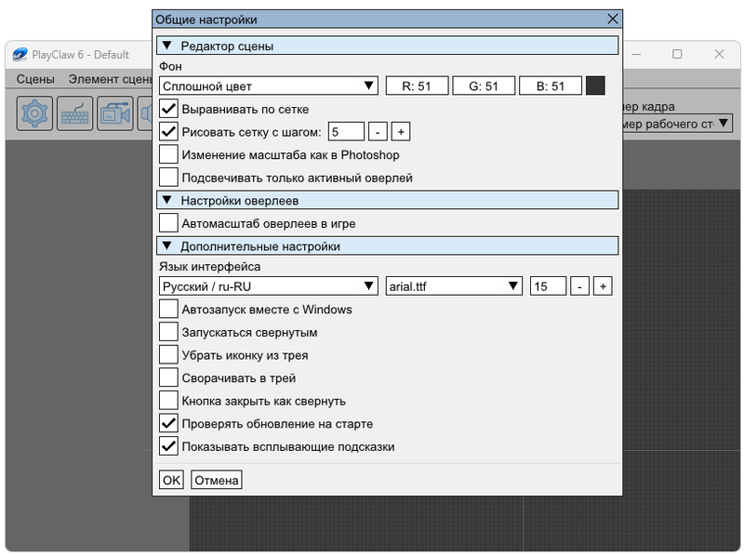Image resolution: width=744 pixels, height=556 pixels.
Task: Enable Автомасштаб оверлеев в игре
Action: point(168,223)
